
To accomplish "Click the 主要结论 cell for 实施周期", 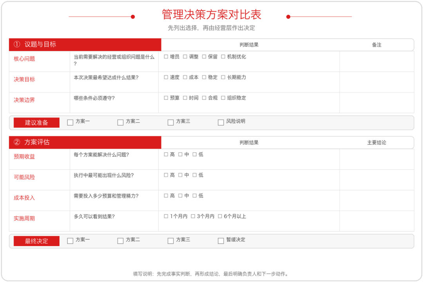I will coord(377,221).
